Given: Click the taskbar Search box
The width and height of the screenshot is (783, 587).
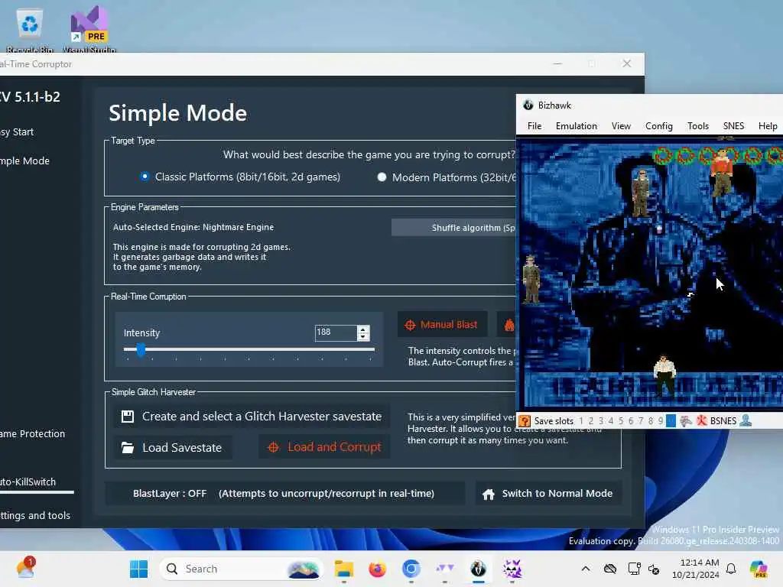Looking at the screenshot, I should [242, 569].
